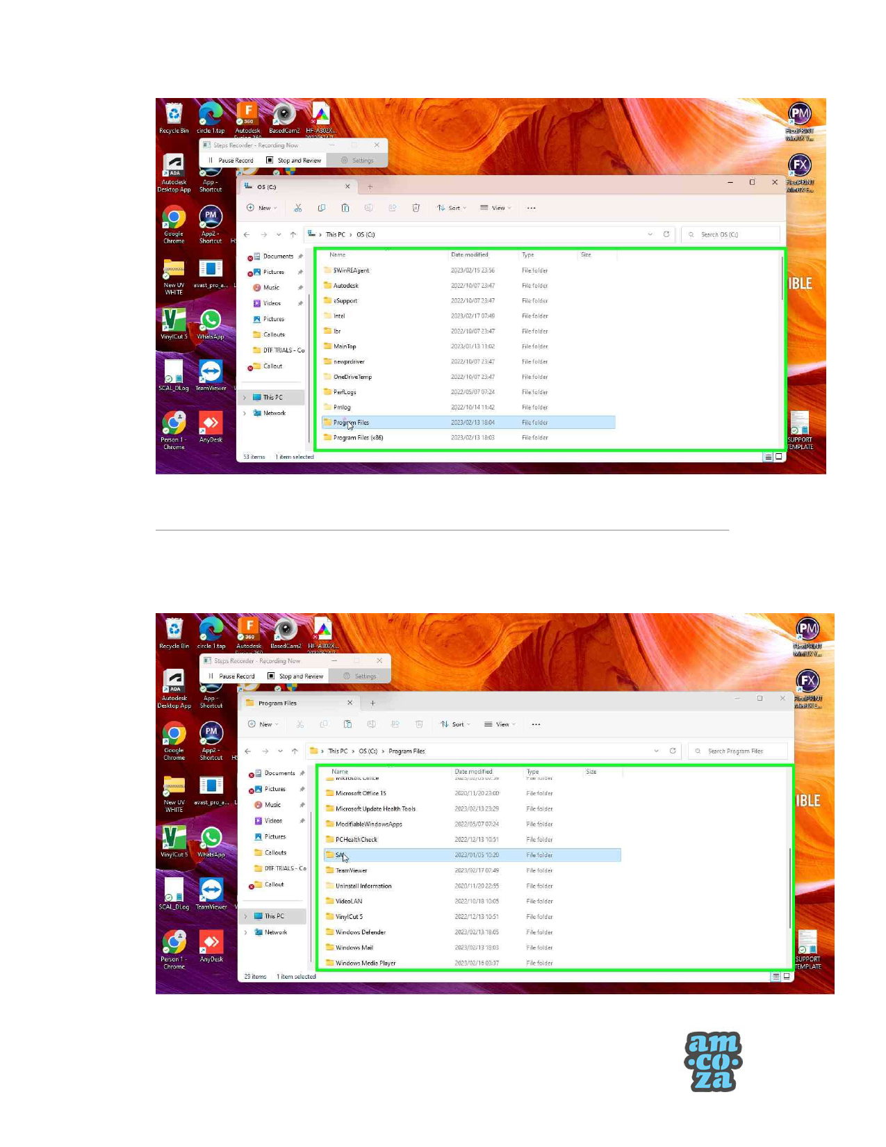Switch to large icons view in Program Files status bar
Image resolution: width=886 pixels, height=1147 pixels.
[x=787, y=977]
